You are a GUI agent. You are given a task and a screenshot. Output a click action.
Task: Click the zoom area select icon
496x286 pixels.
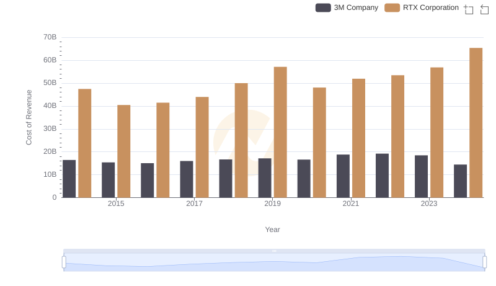[469, 9]
